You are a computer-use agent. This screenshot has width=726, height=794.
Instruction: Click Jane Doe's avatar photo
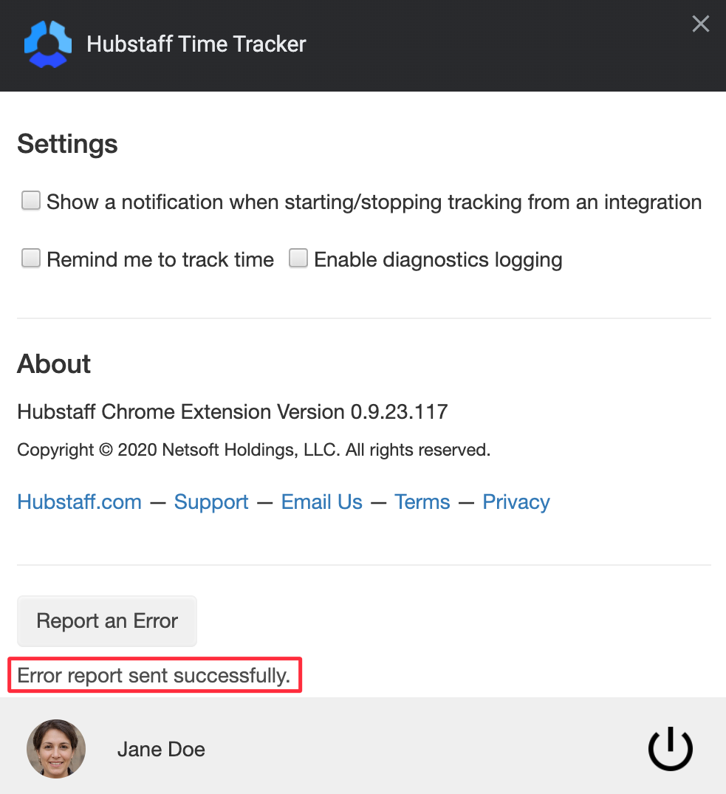pos(56,748)
